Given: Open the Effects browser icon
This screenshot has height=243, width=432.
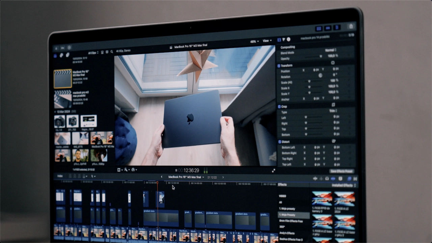Looking at the screenshot, I should click(x=349, y=179).
